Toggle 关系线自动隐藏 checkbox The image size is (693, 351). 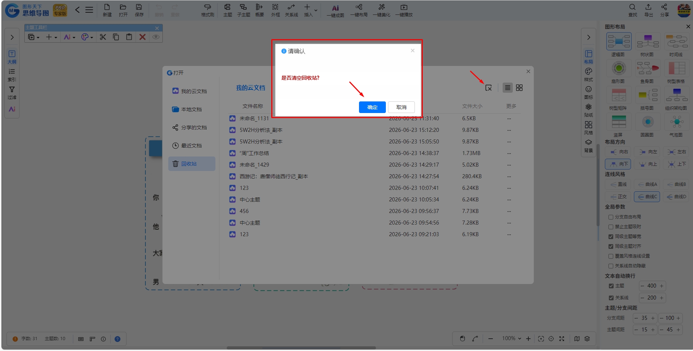(x=611, y=266)
